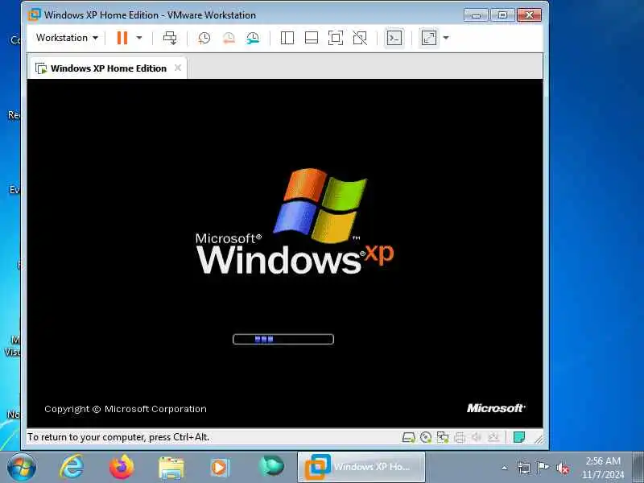
Task: Click the sound card status icon
Action: click(477, 437)
